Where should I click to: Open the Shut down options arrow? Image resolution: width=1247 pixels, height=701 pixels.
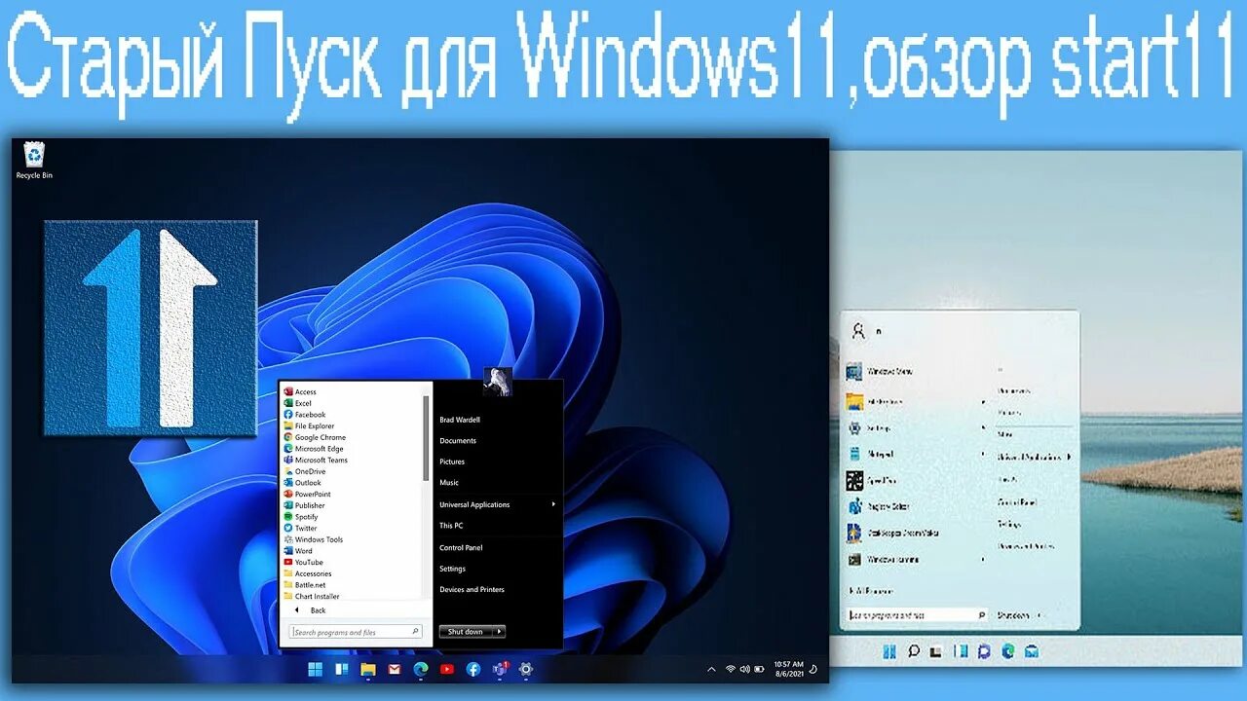pos(500,632)
